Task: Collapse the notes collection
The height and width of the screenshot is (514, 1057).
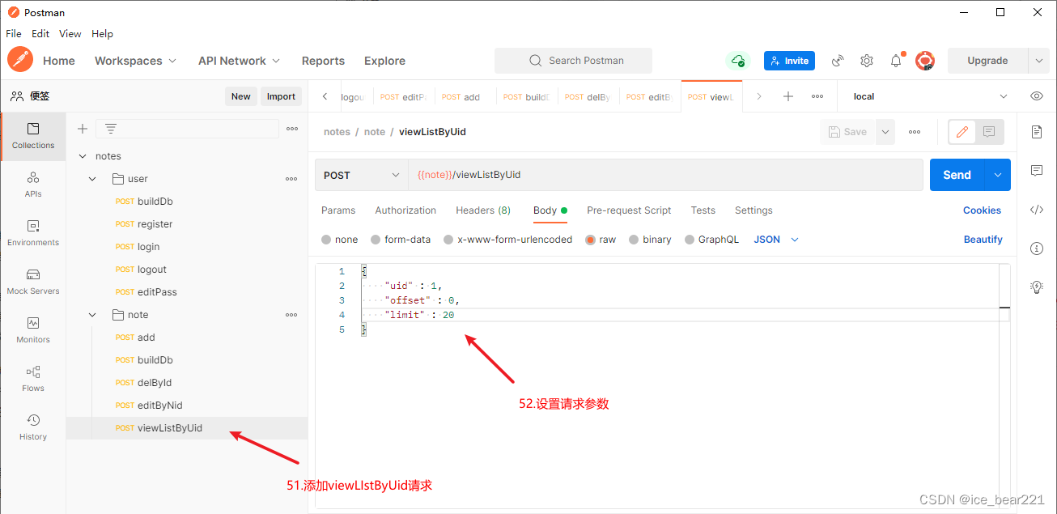Action: tap(82, 156)
